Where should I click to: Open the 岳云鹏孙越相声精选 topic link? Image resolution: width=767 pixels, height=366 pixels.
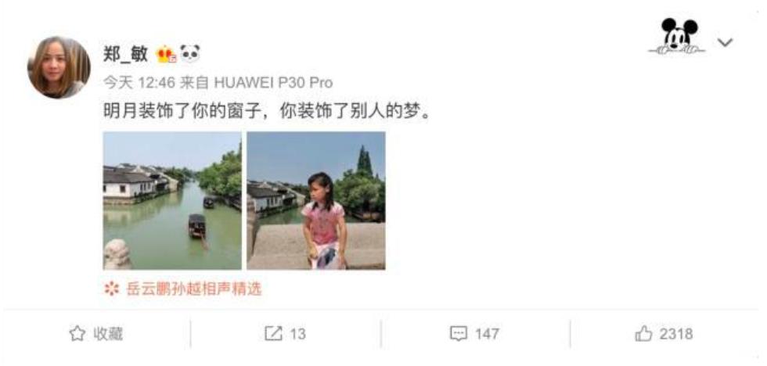pyautogui.click(x=194, y=289)
